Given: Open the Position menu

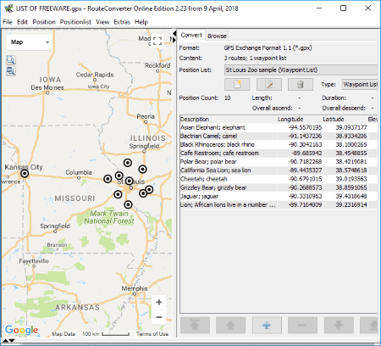Looking at the screenshot, I should pyautogui.click(x=44, y=22).
